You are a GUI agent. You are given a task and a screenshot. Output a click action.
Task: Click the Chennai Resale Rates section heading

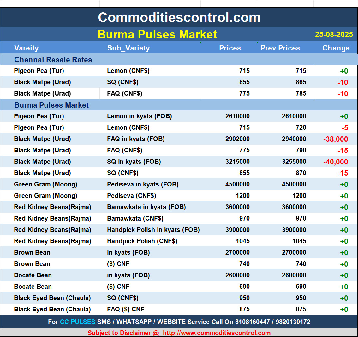pyautogui.click(x=53, y=60)
